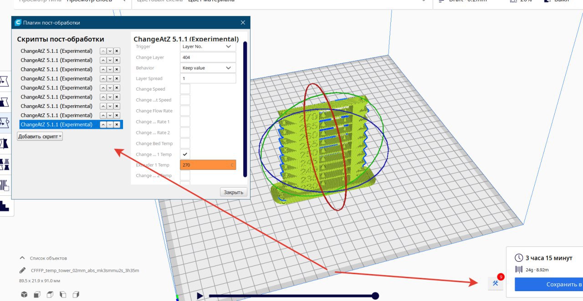Screen dimensions: 583x301
Task: Click the layer simulation slider handle
Action: (x=375, y=296)
